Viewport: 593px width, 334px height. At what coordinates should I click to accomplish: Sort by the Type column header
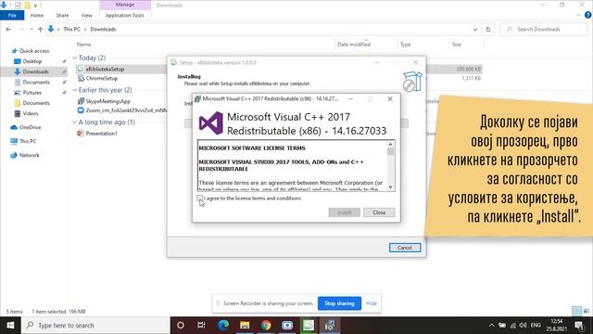pos(406,45)
